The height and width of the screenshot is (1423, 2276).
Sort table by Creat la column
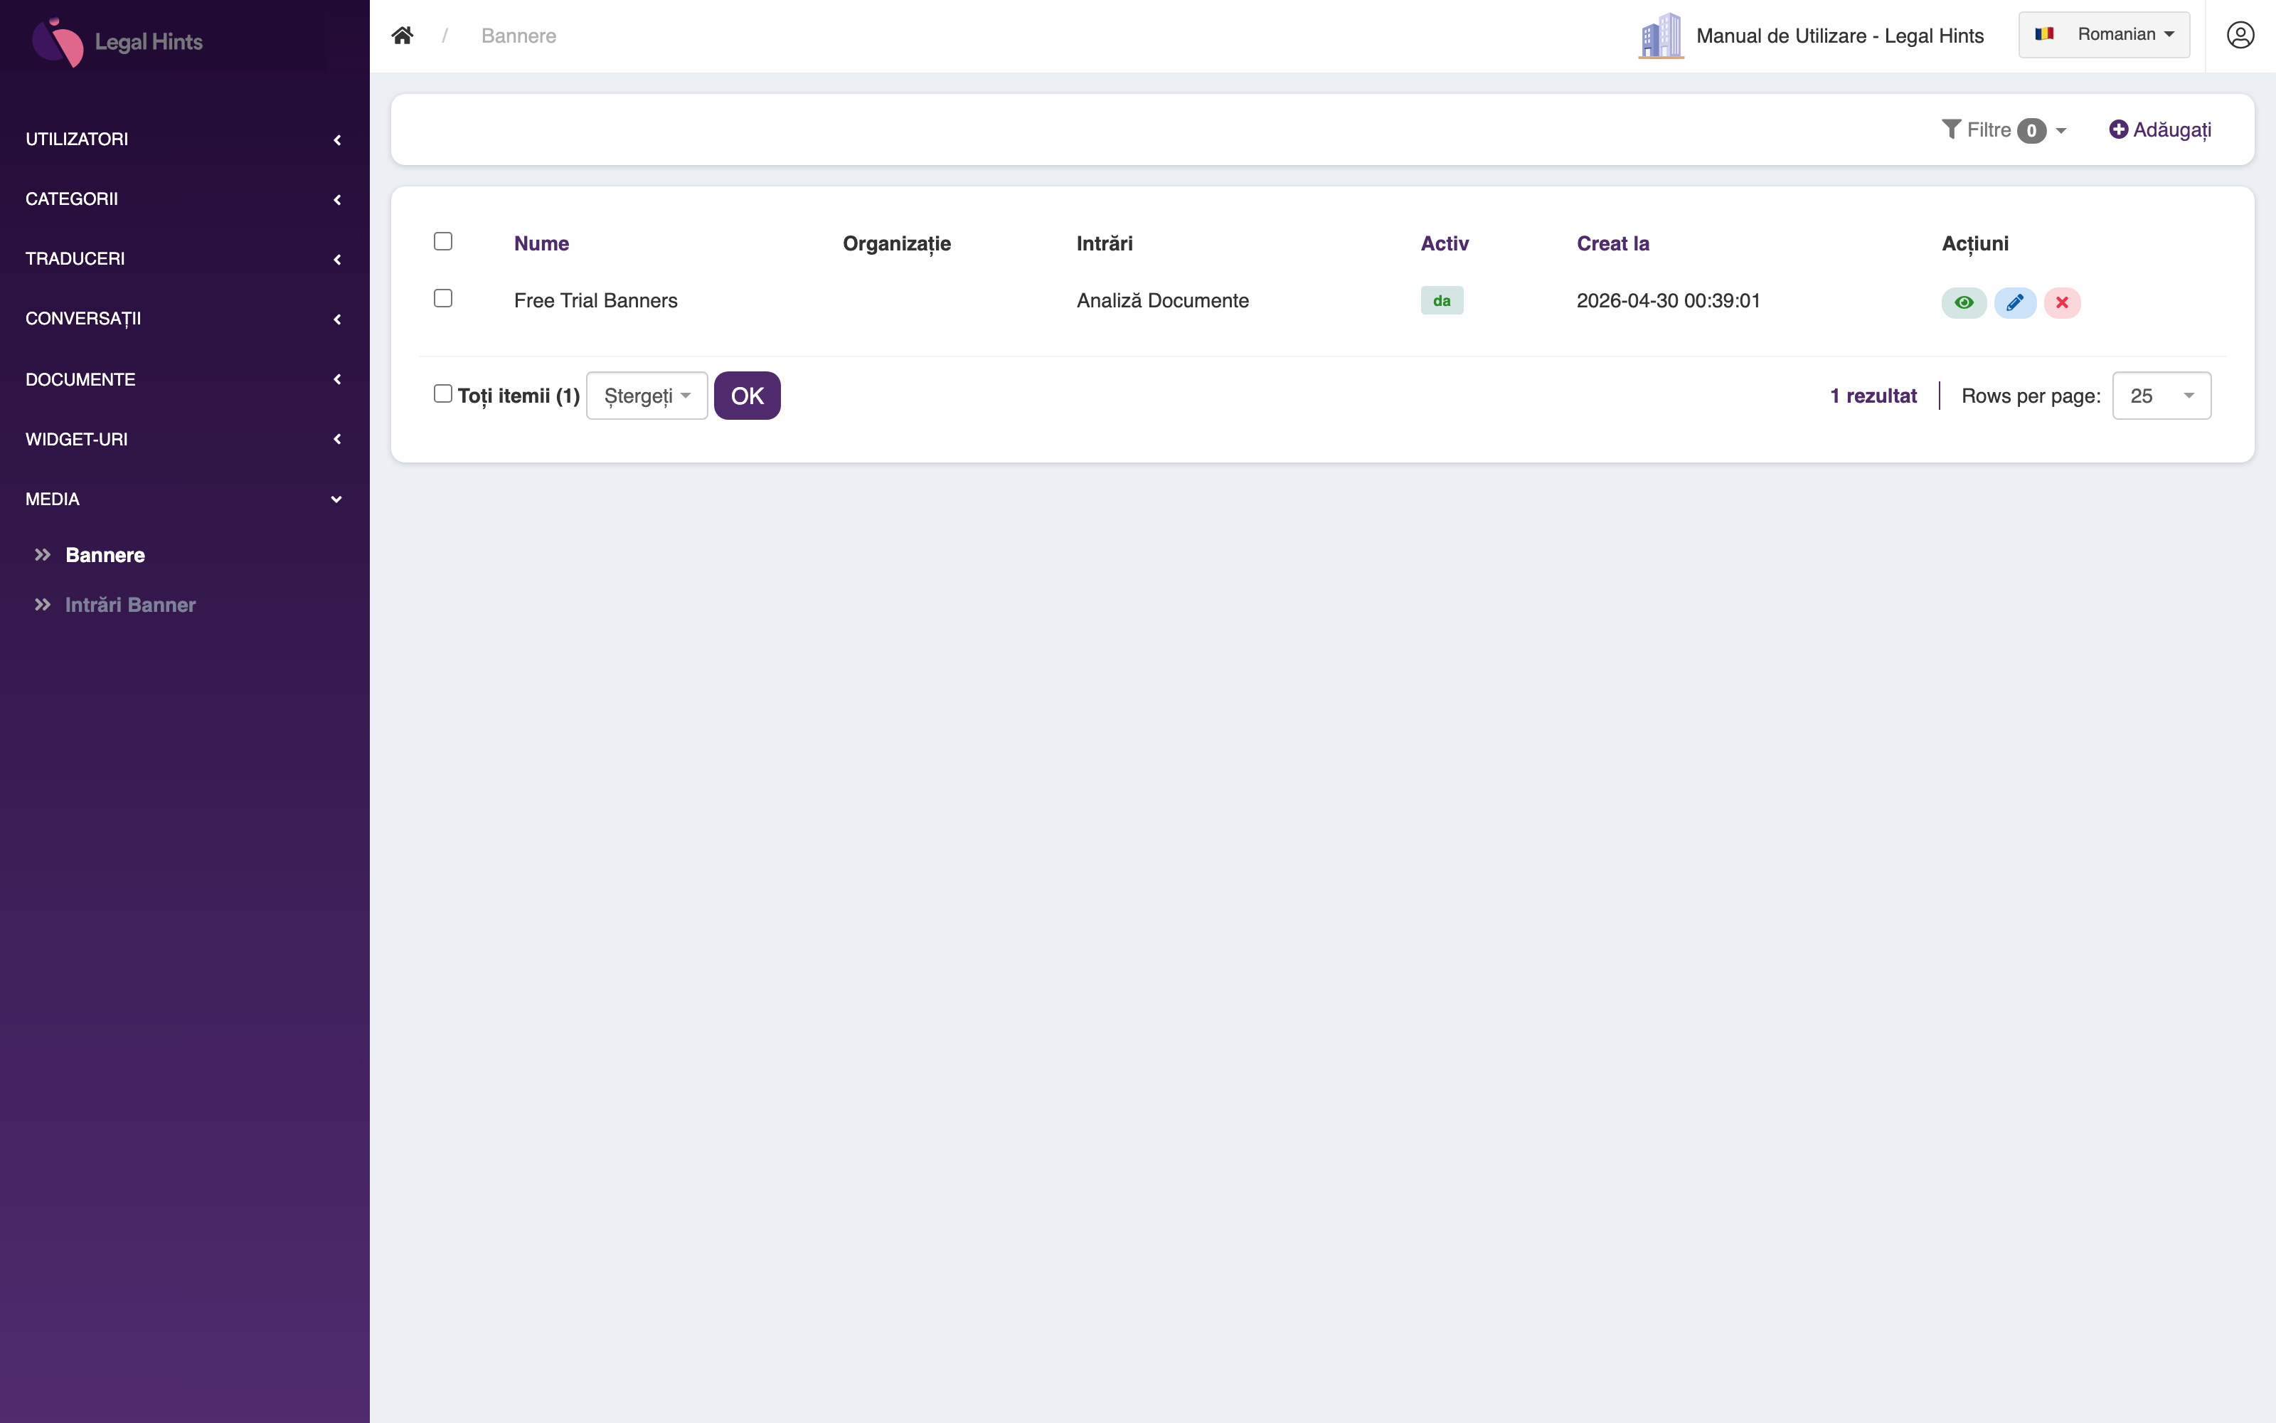coord(1613,244)
